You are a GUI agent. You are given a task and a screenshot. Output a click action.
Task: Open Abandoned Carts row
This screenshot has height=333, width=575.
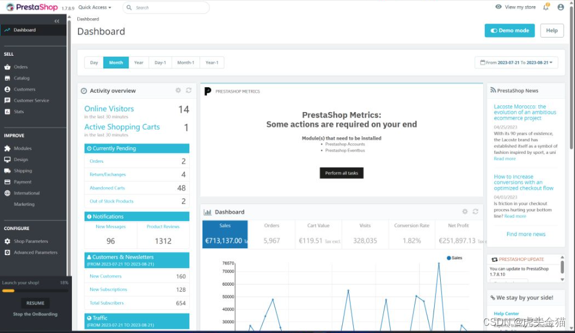[x=137, y=188]
